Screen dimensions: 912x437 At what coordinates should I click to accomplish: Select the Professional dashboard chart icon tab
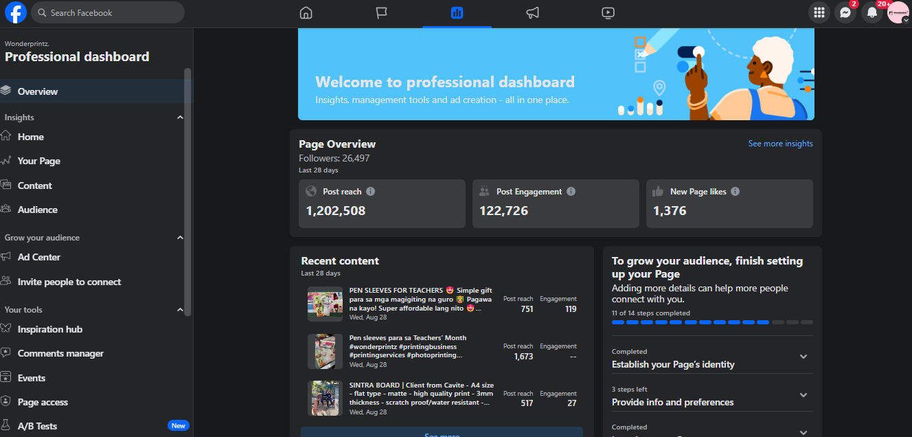coord(457,12)
